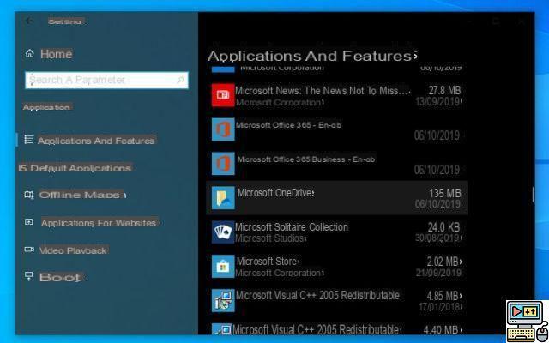
Task: Click the Settings window title
Action: point(65,21)
